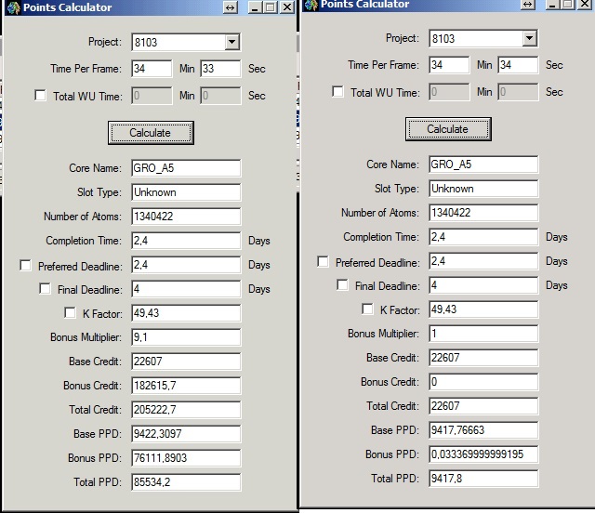Screen dimensions: 595x513
Task: Click Completion Time field in right window
Action: pyautogui.click(x=483, y=237)
